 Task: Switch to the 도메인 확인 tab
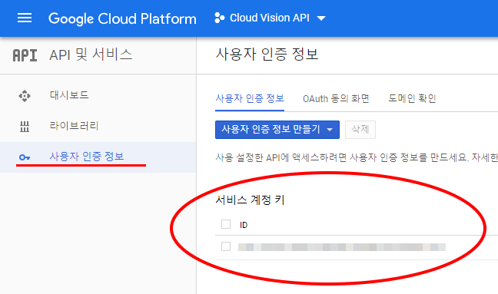(412, 98)
